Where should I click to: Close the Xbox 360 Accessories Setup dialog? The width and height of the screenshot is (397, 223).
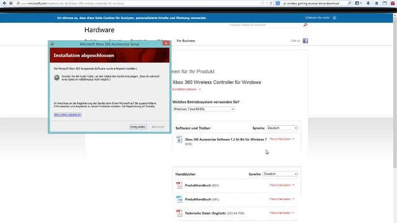tap(166, 43)
